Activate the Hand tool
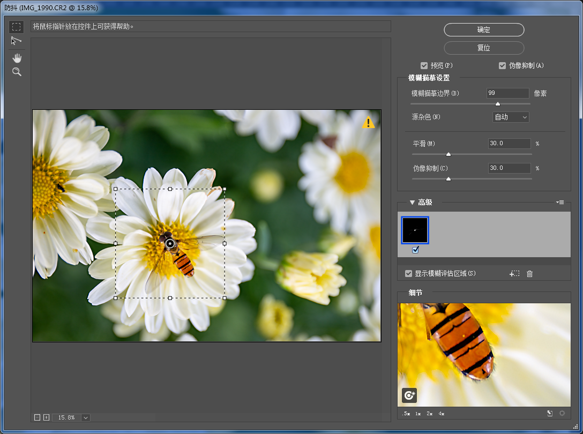The width and height of the screenshot is (583, 434). pos(17,57)
